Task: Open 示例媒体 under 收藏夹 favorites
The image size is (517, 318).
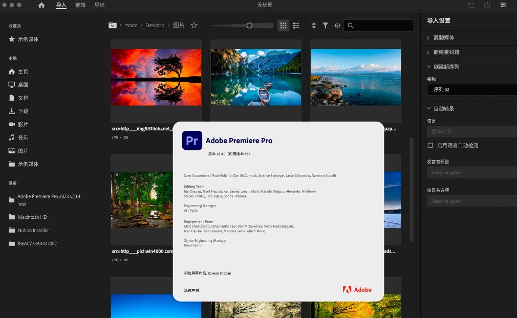Action: (x=24, y=39)
